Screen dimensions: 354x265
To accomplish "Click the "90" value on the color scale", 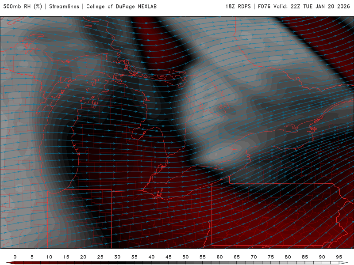I will click(322, 257).
